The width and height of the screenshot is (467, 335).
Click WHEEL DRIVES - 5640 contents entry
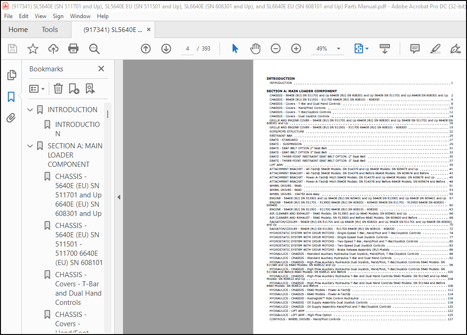click(x=361, y=186)
